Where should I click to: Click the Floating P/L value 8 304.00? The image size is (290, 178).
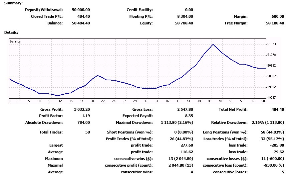click(x=184, y=16)
